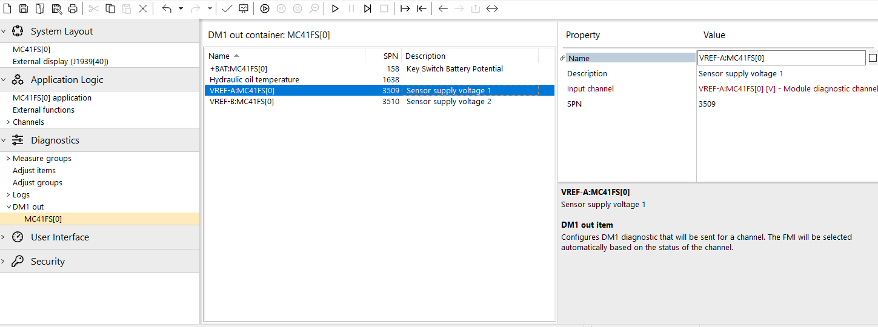
Task: Select the VREF-A:MC41FS[0] list row
Action: point(379,90)
